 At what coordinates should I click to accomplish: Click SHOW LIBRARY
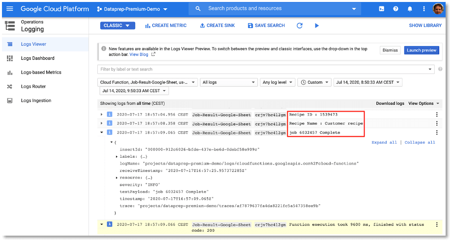[x=425, y=25]
